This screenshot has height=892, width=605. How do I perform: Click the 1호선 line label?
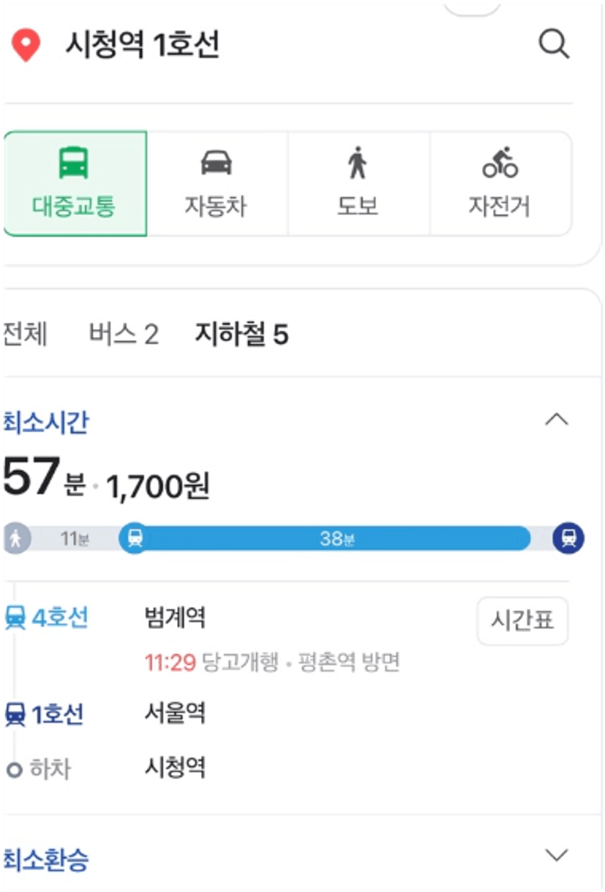tap(45, 713)
